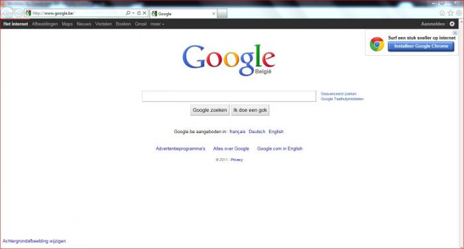
Task: Click the Ik doe een gok button
Action: pos(250,111)
